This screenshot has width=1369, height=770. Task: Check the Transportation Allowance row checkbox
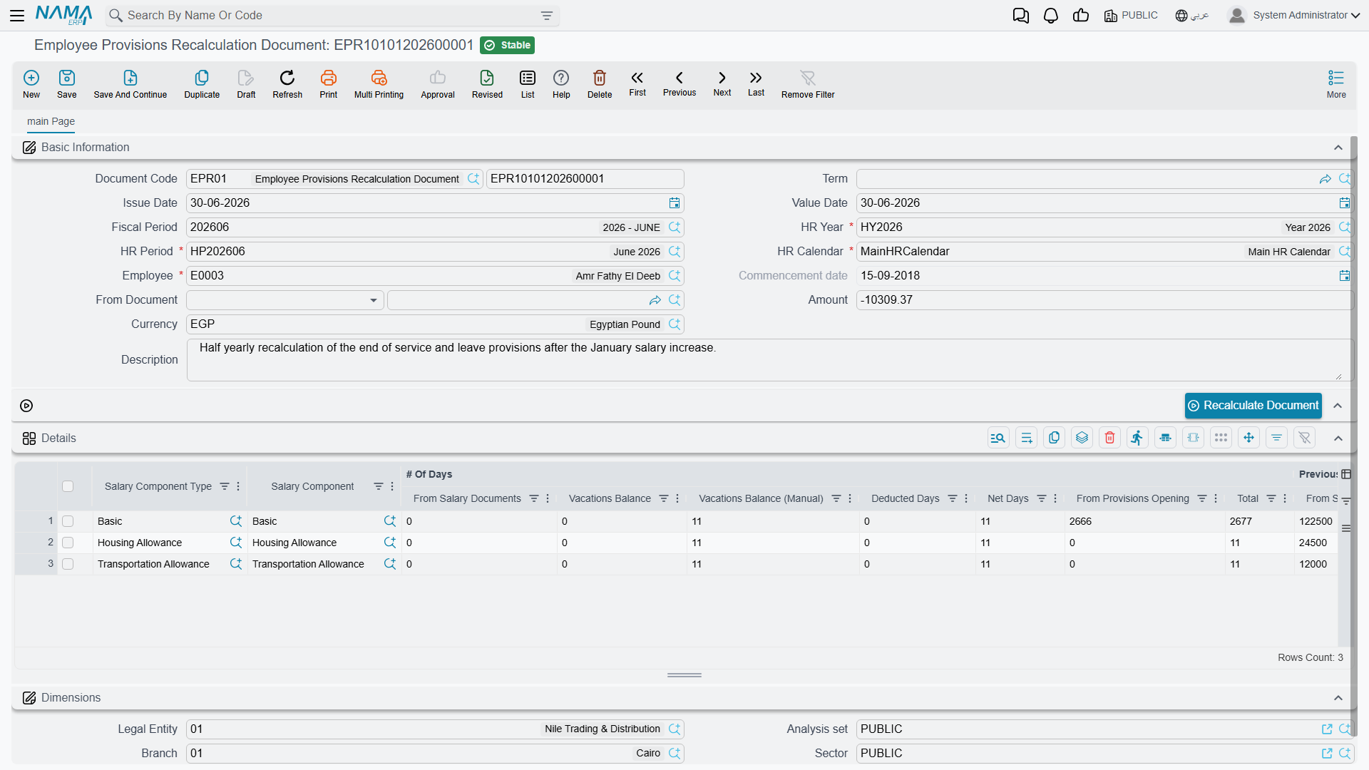[68, 564]
